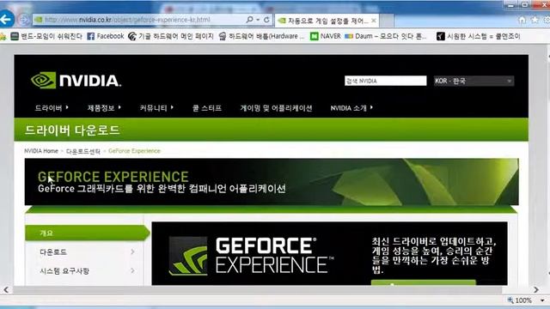Open the Facebook bookmark
This screenshot has height=309, width=550.
click(x=105, y=36)
